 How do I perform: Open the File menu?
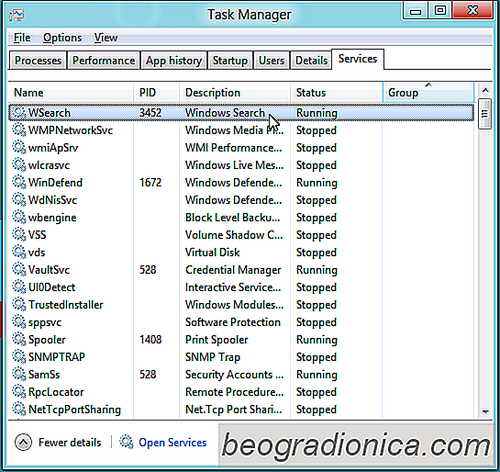(22, 38)
